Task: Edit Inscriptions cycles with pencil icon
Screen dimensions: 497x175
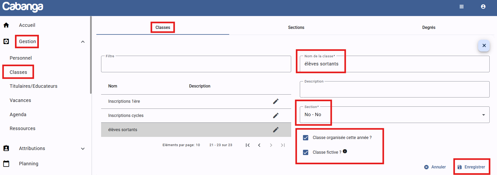Action: pos(276,116)
